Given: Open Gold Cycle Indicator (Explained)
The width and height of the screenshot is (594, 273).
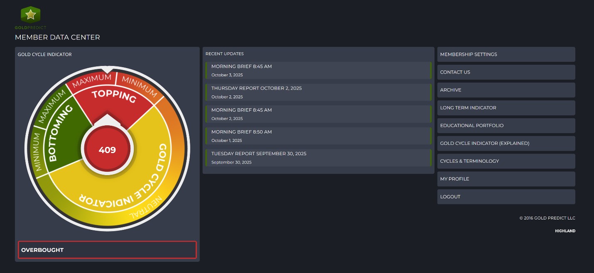Looking at the screenshot, I should click(x=506, y=144).
